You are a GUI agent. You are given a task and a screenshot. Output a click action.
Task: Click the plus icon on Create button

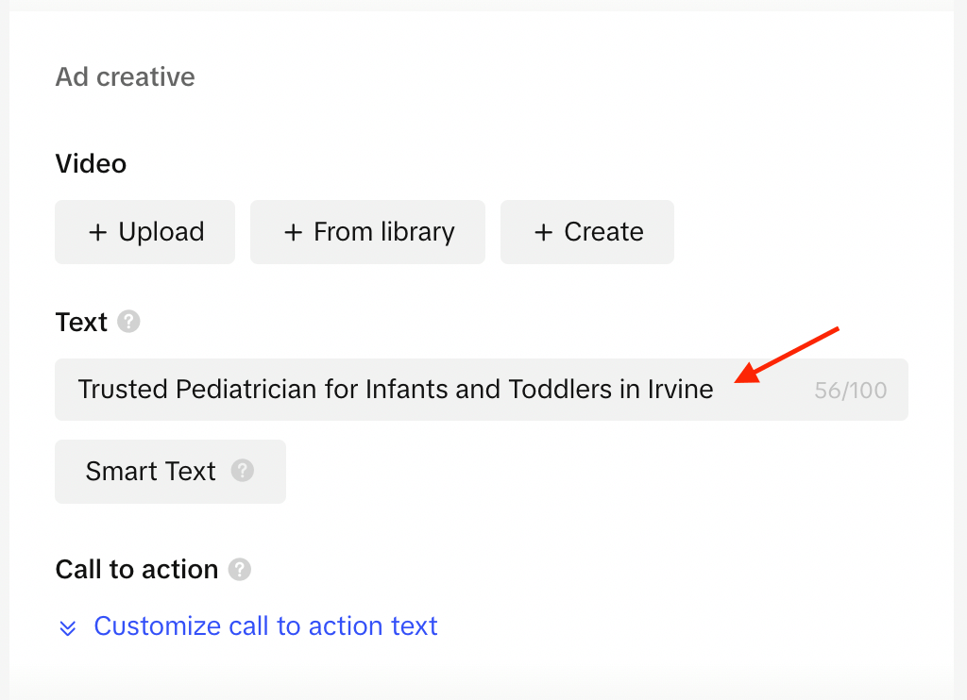[543, 231]
